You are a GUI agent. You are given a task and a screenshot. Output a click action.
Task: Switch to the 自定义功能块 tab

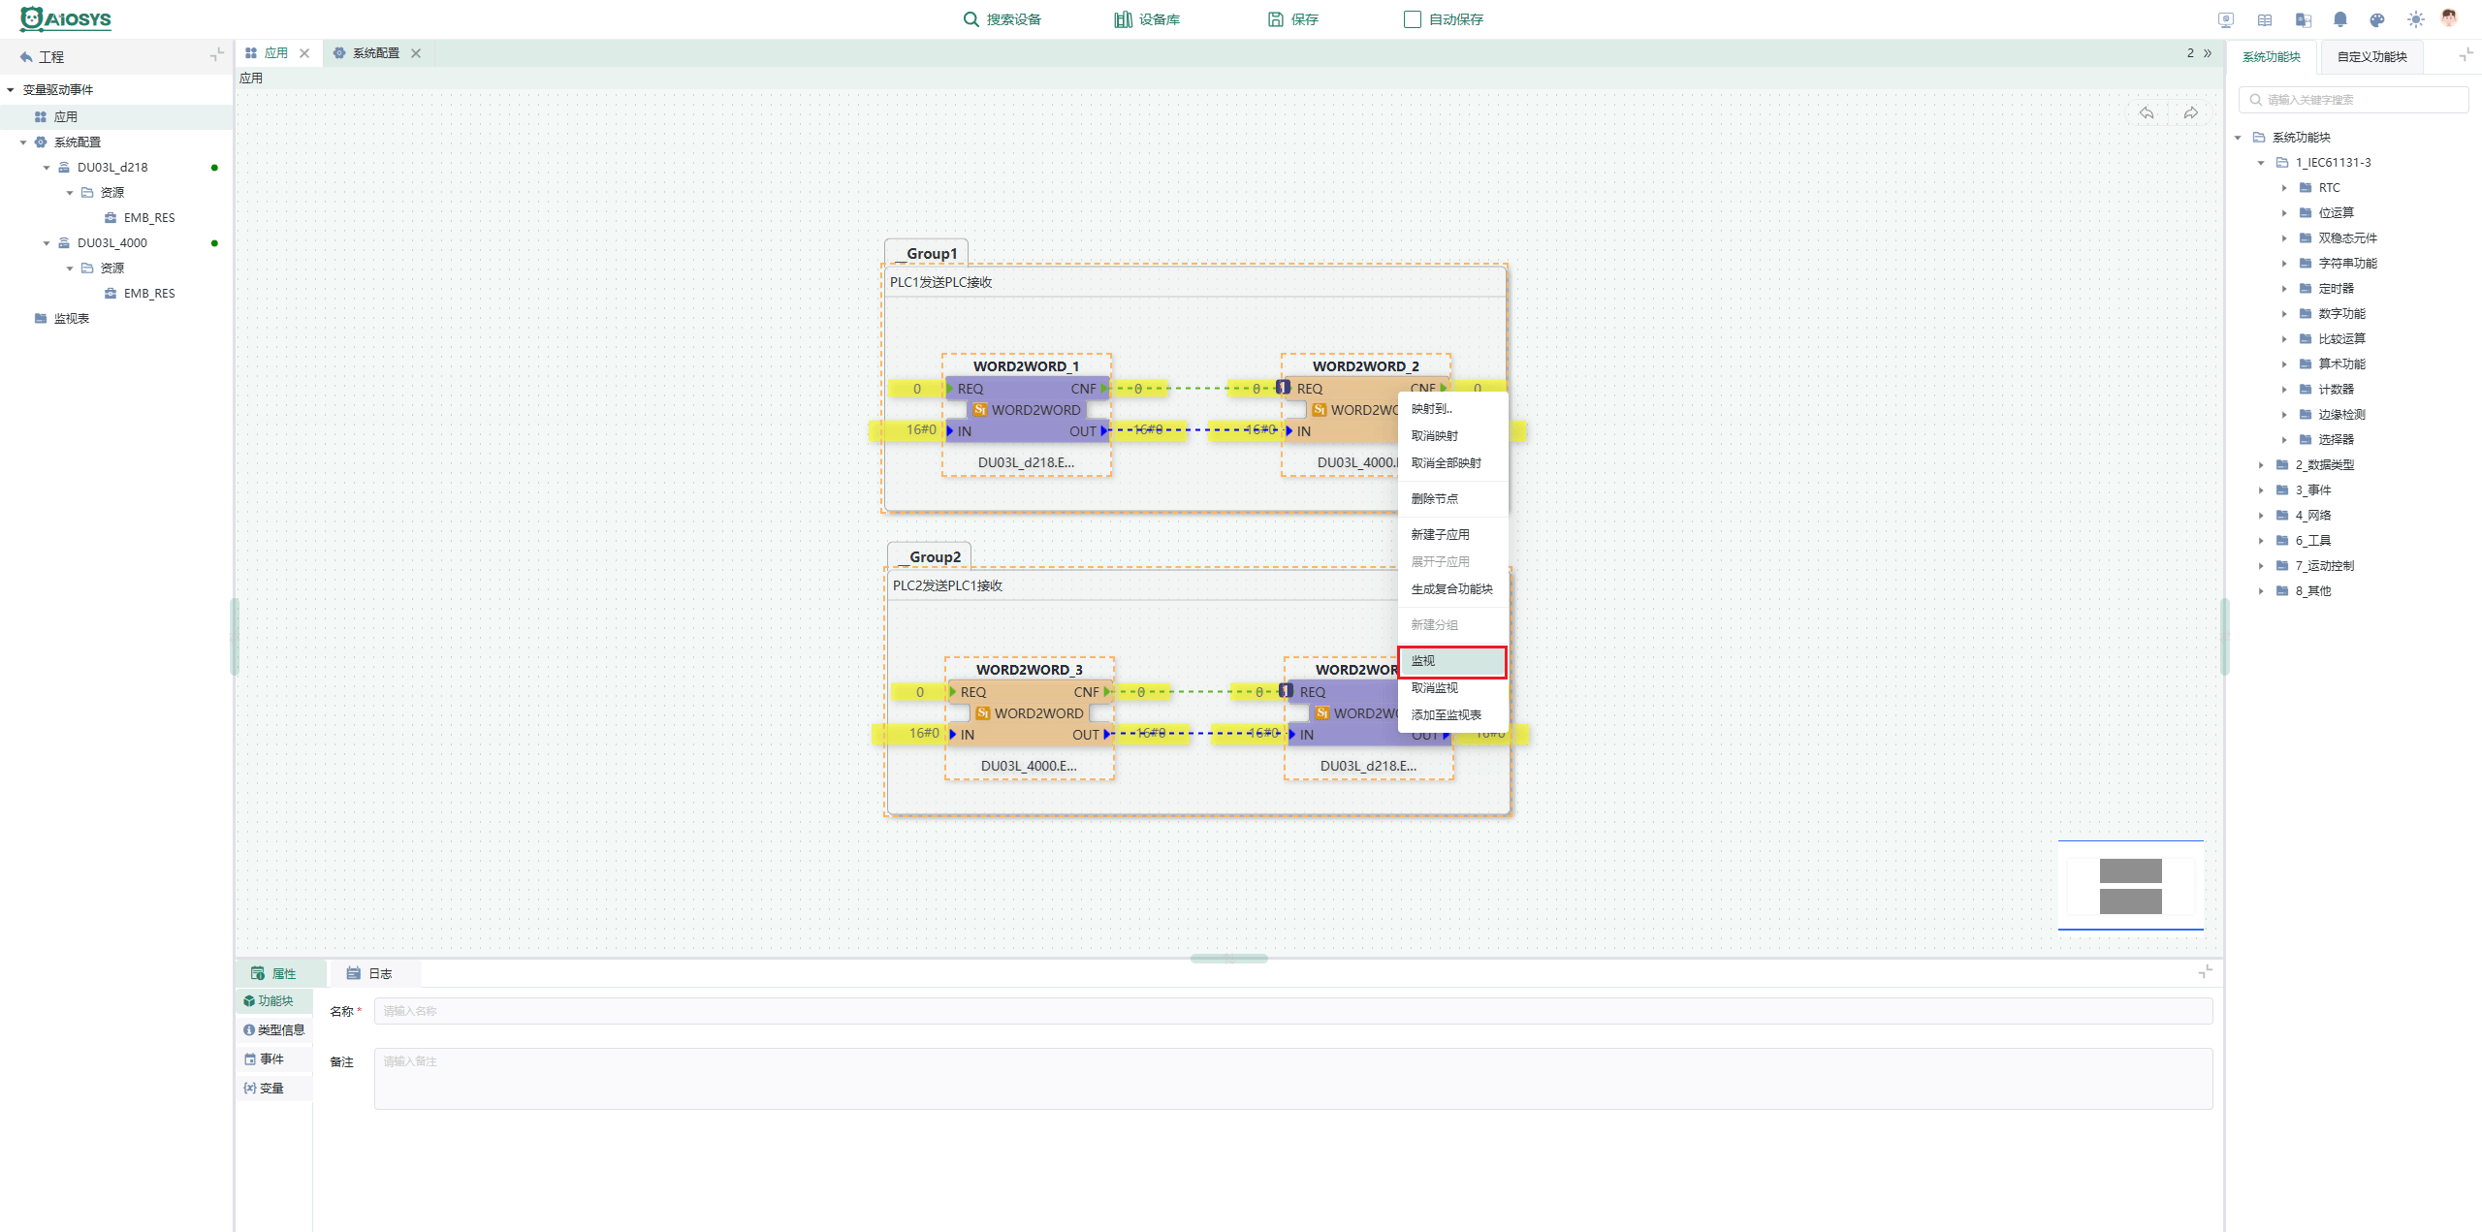(x=2371, y=57)
